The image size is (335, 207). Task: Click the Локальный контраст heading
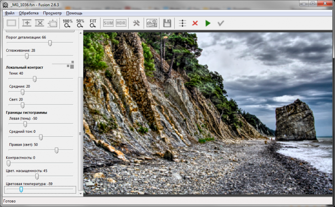click(x=25, y=68)
